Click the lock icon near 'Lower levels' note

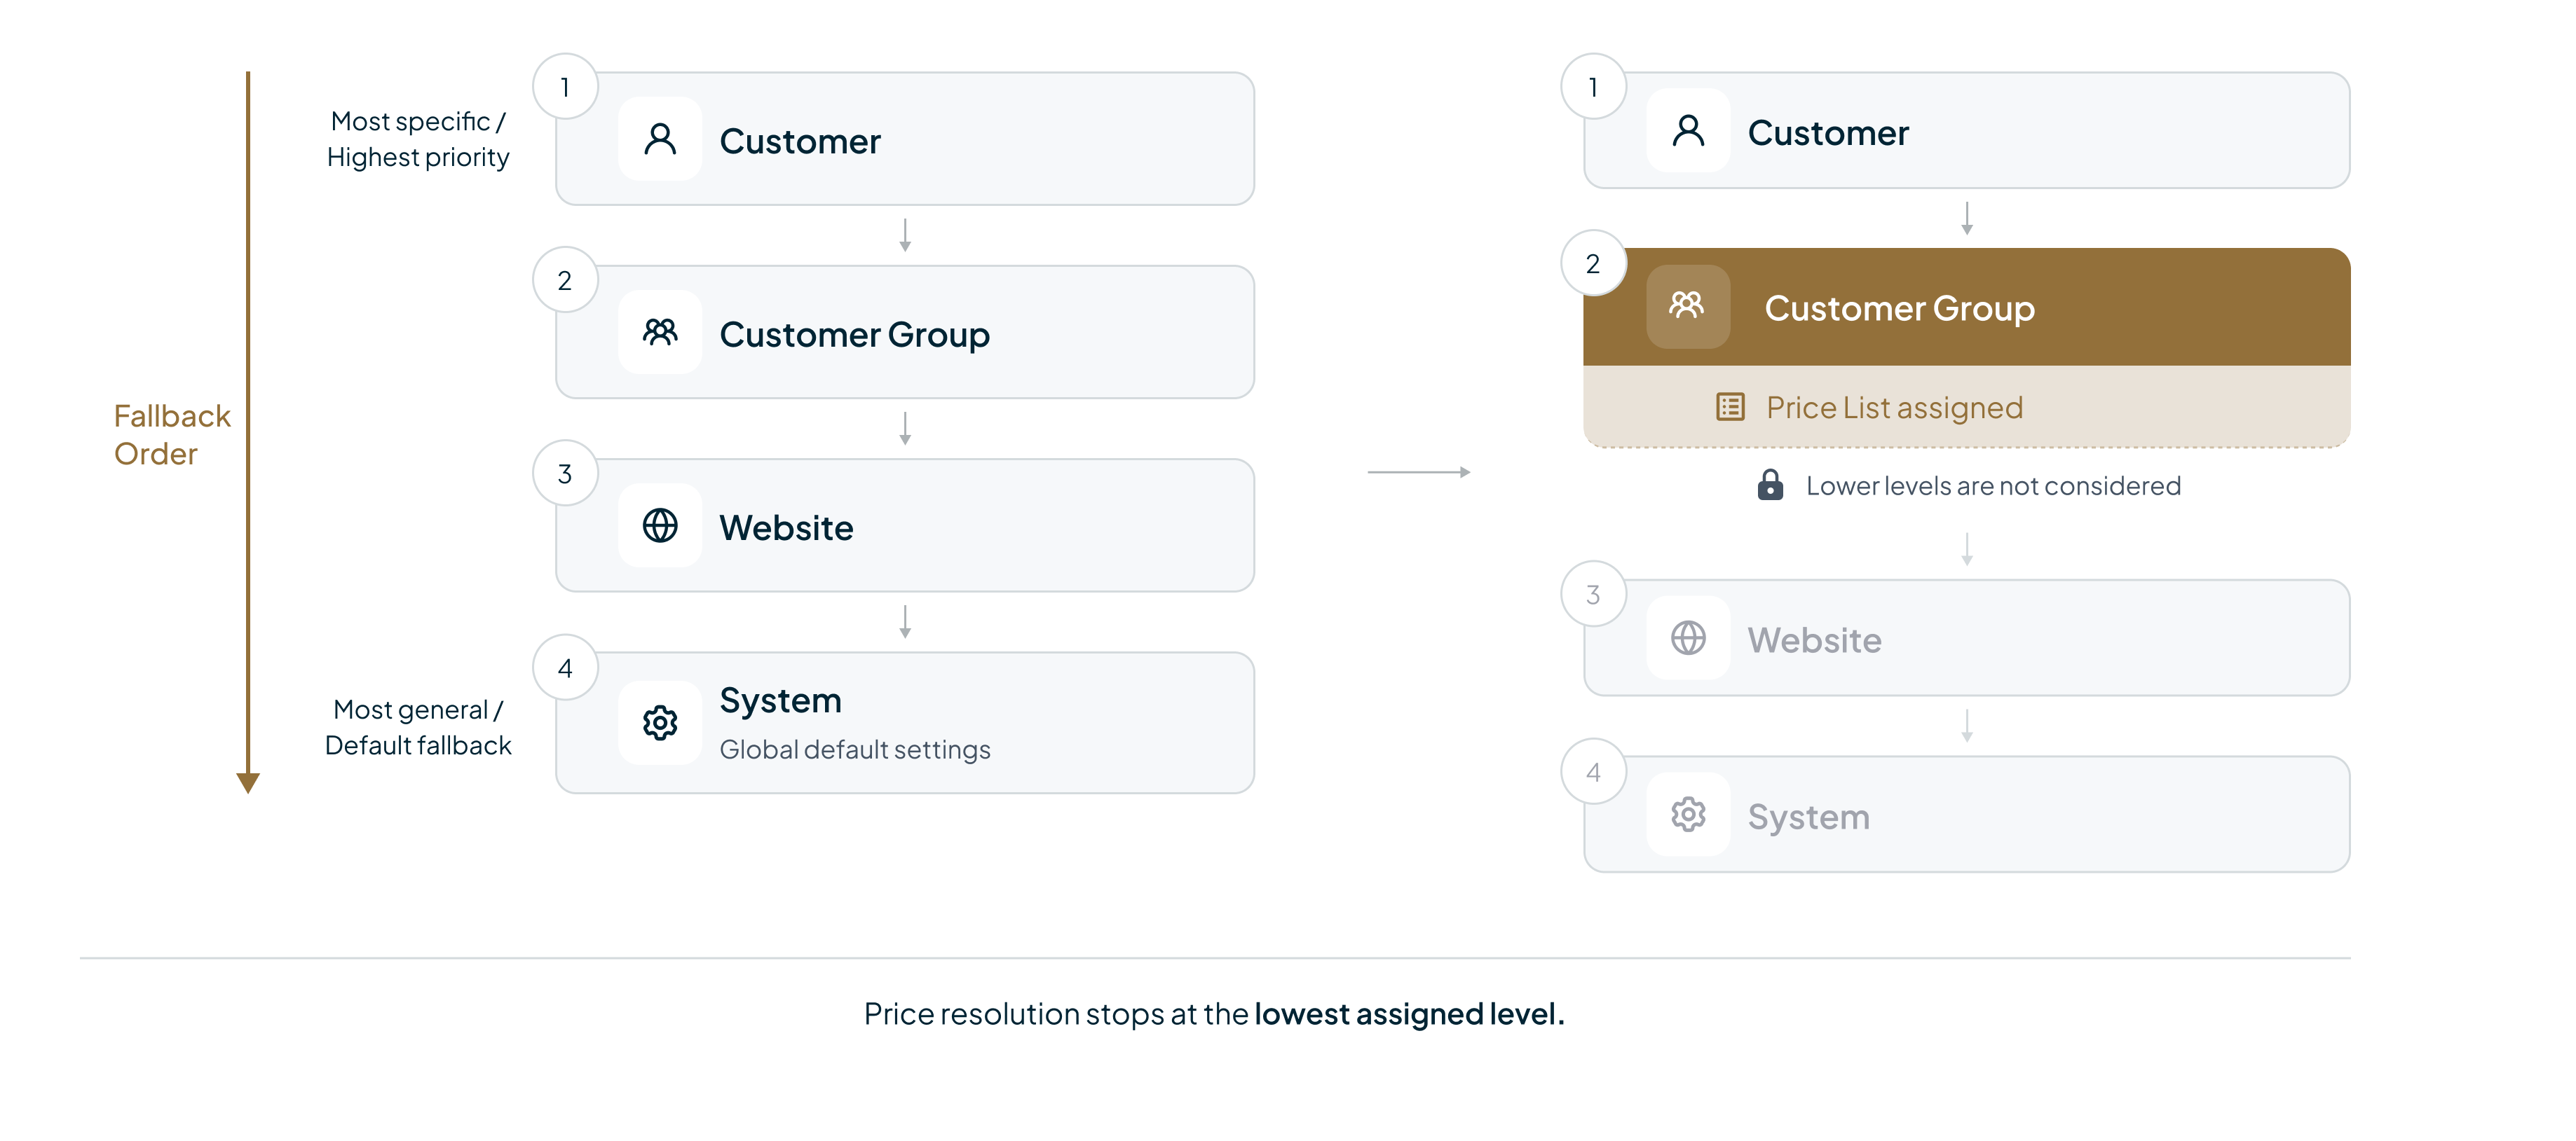click(x=1770, y=485)
